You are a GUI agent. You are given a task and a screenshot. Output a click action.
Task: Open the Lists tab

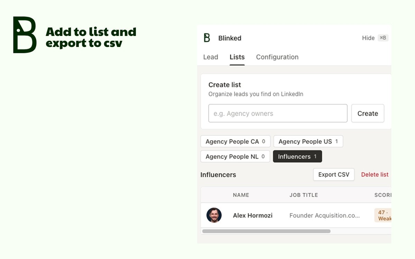tap(237, 57)
